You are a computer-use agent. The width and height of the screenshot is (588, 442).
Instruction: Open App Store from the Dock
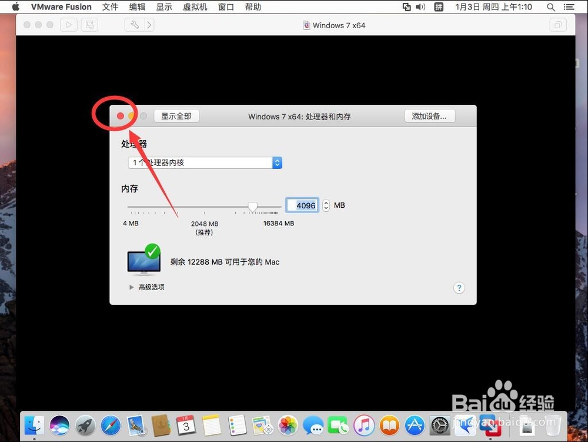click(415, 426)
